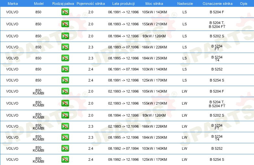The image size is (254, 165).
Task: Select the Marka column header
Action: 13,4
